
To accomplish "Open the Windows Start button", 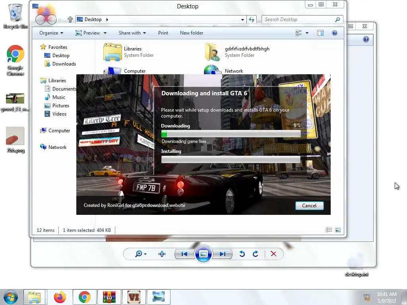I will coord(11,297).
